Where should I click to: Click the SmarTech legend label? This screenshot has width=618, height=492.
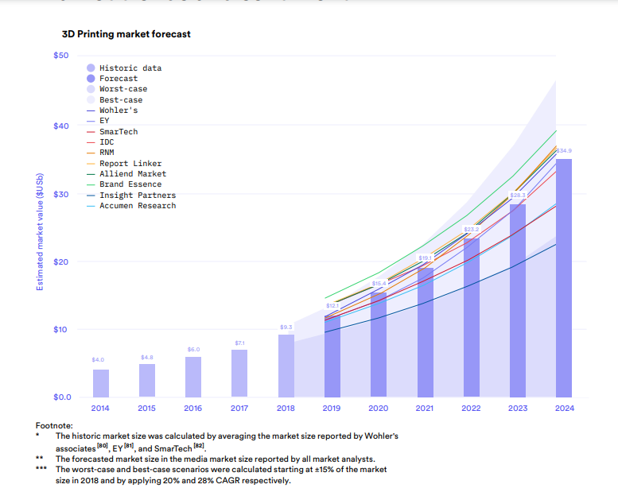[119, 132]
